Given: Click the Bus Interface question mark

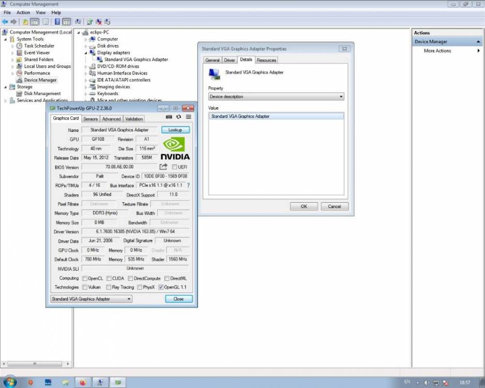Looking at the screenshot, I should [x=188, y=185].
